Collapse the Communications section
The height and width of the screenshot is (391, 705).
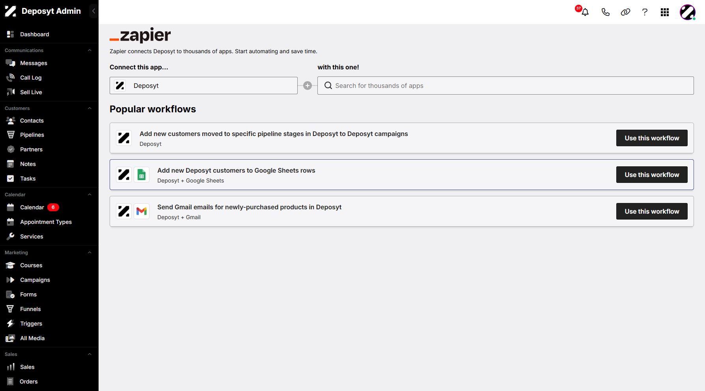coord(90,50)
